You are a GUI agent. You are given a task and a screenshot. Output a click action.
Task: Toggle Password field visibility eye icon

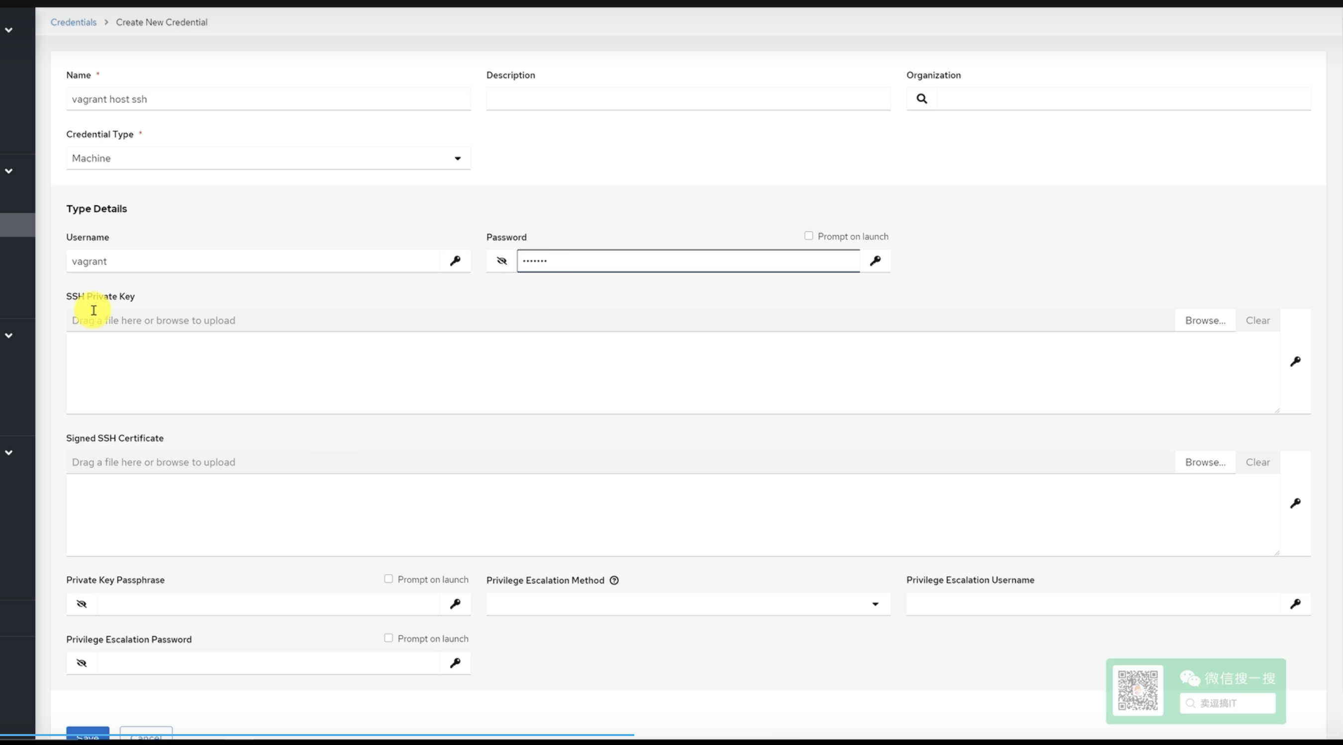click(501, 261)
